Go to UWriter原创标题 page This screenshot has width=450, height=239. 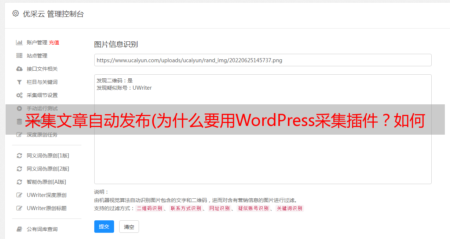click(47, 208)
